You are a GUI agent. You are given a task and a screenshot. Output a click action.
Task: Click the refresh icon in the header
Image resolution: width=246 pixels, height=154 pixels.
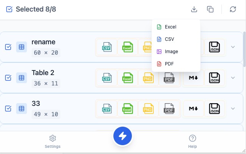233,9
